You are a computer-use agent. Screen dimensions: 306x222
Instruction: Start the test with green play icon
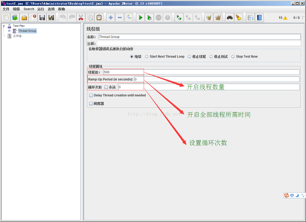tap(141, 18)
